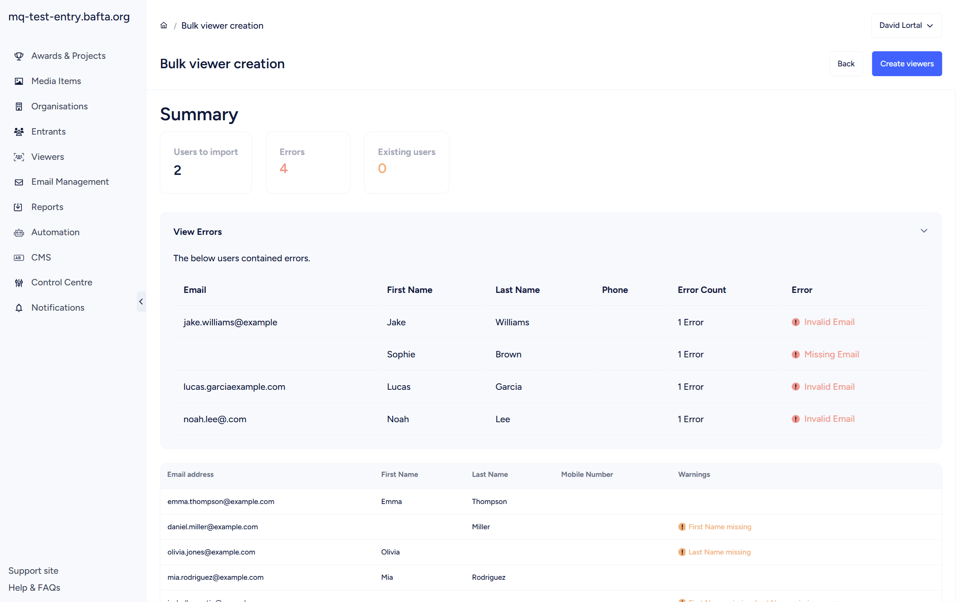Click the Create viewers button
The width and height of the screenshot is (956, 602).
pos(906,64)
